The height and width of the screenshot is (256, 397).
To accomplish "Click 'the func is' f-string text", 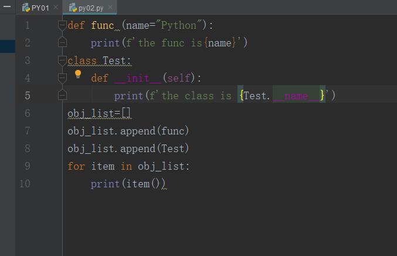I will pyautogui.click(x=170, y=43).
